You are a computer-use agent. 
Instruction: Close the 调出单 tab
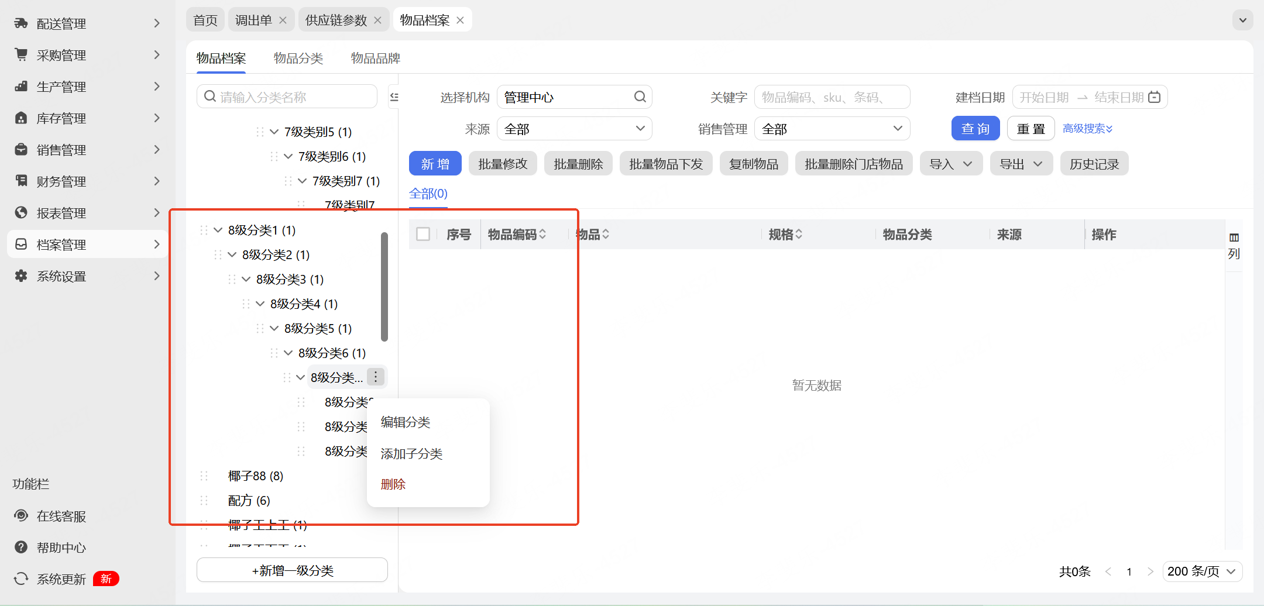coord(283,20)
